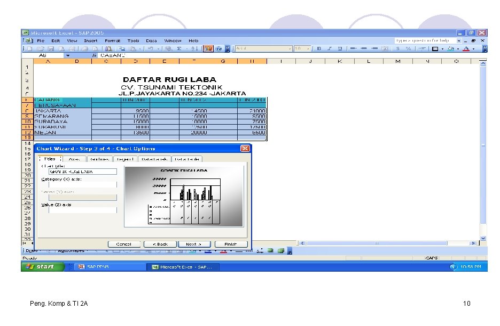Click the Paste icon in standard toolbar
The height and width of the screenshot is (326, 500).
pyautogui.click(x=132, y=48)
